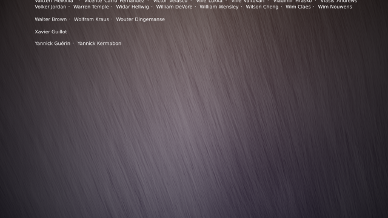Select the name Wolfram Kraus

click(92, 19)
